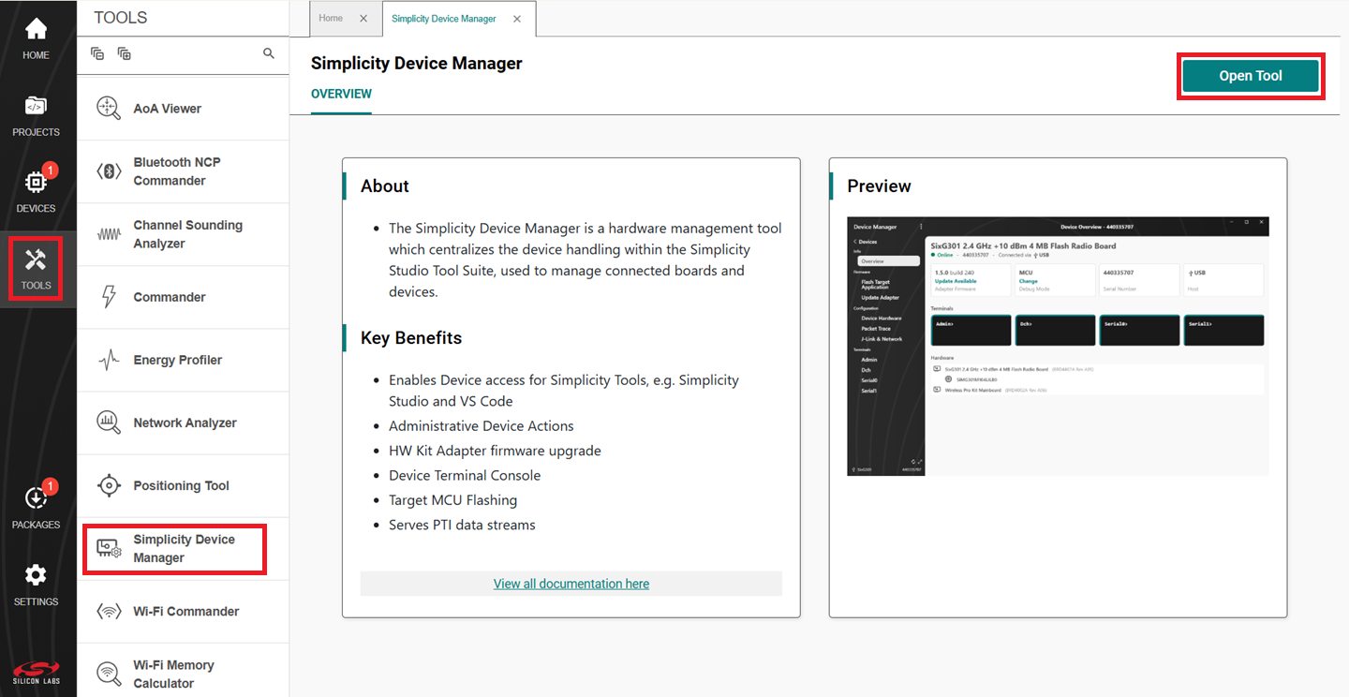1349x697 pixels.
Task: Follow the View all documentation here link
Action: [x=571, y=584]
